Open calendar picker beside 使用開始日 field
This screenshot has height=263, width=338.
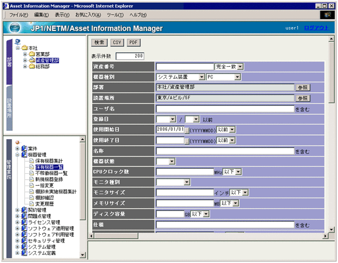(187, 130)
